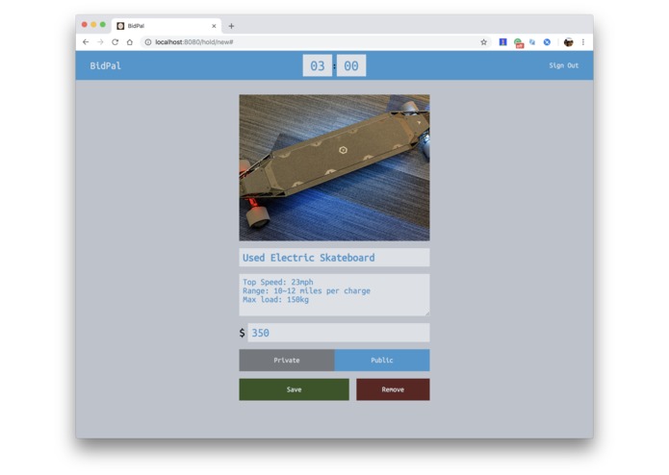Open the Chrome three-dot menu
The width and height of the screenshot is (669, 475).
[582, 42]
